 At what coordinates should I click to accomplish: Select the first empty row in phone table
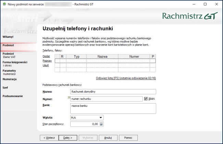pyautogui.click(x=105, y=61)
